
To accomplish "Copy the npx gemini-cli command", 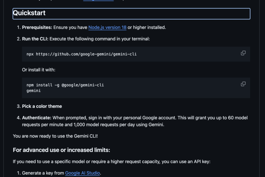I will coord(243,53).
